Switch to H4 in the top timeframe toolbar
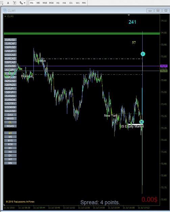Screen dimensions: 170x212 click(64, 3)
